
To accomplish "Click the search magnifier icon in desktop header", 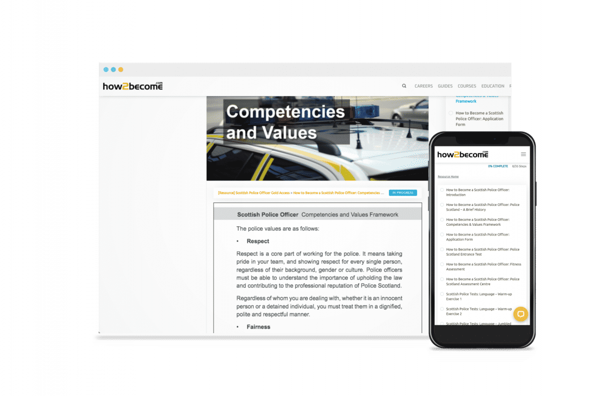I will pos(404,86).
